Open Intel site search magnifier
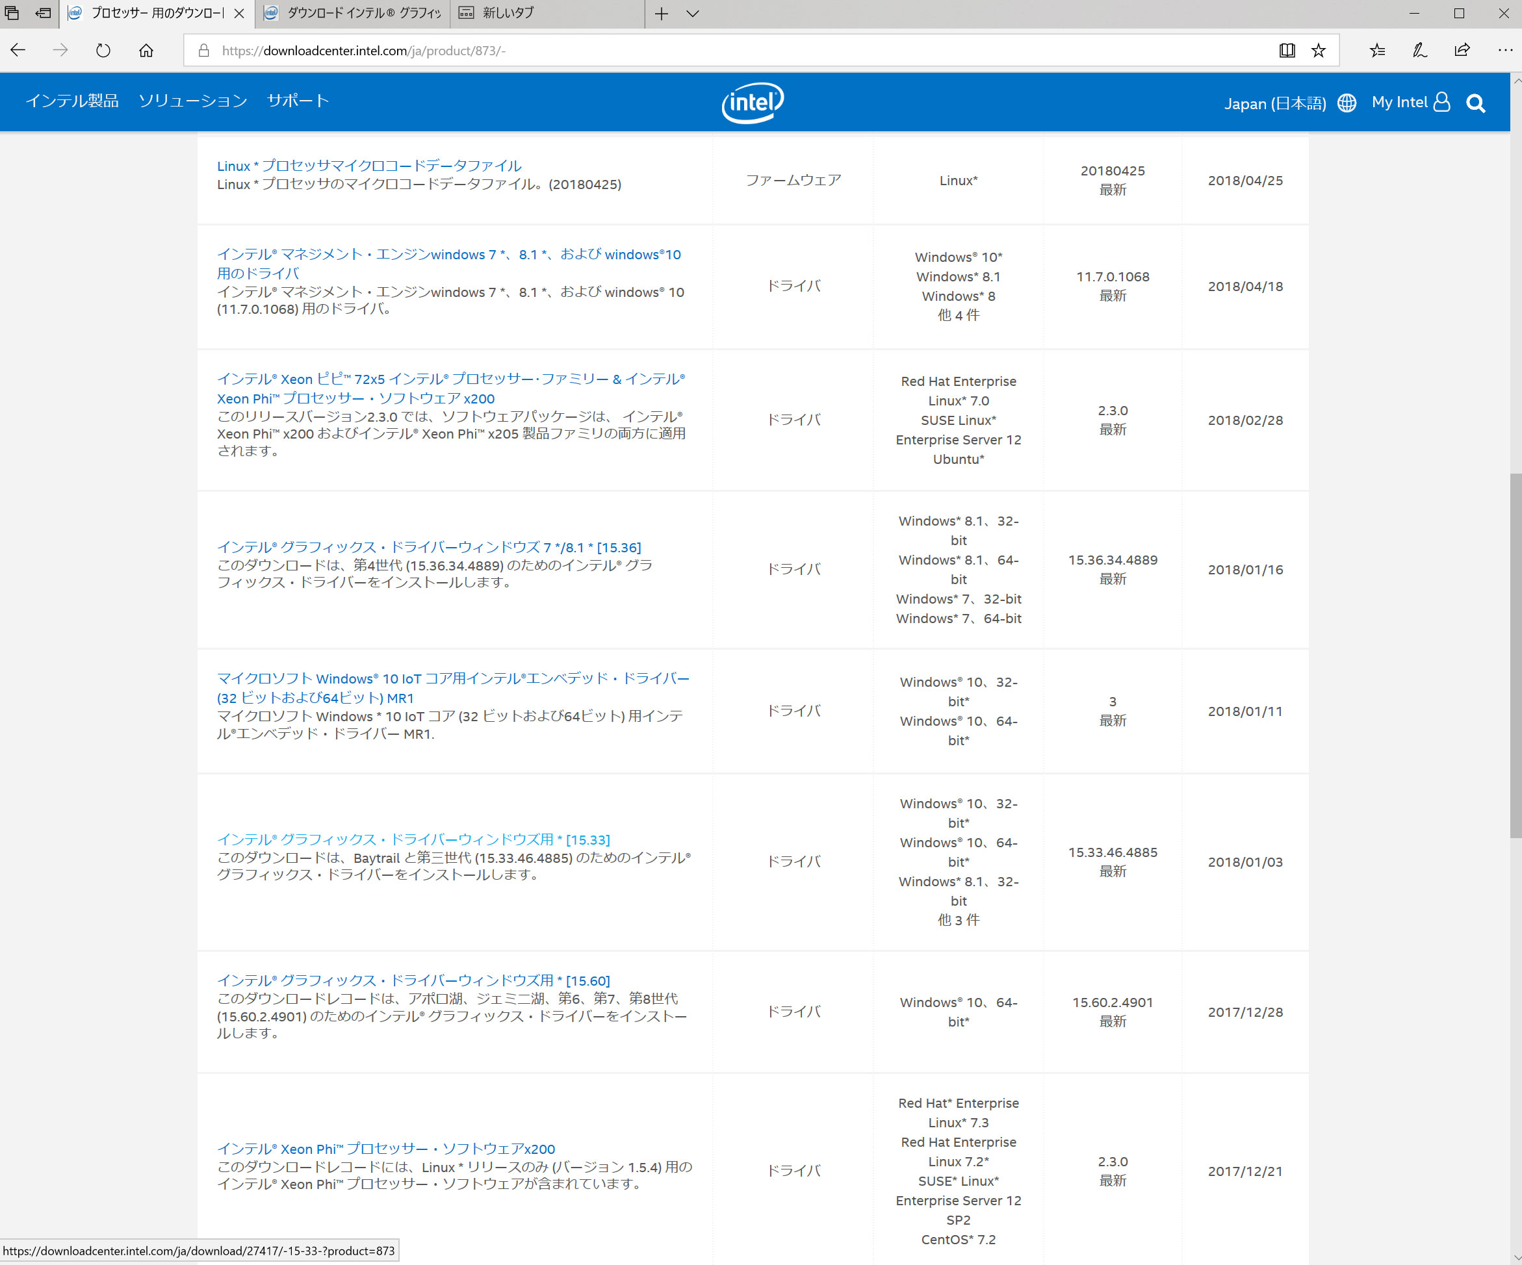1522x1265 pixels. (1476, 103)
